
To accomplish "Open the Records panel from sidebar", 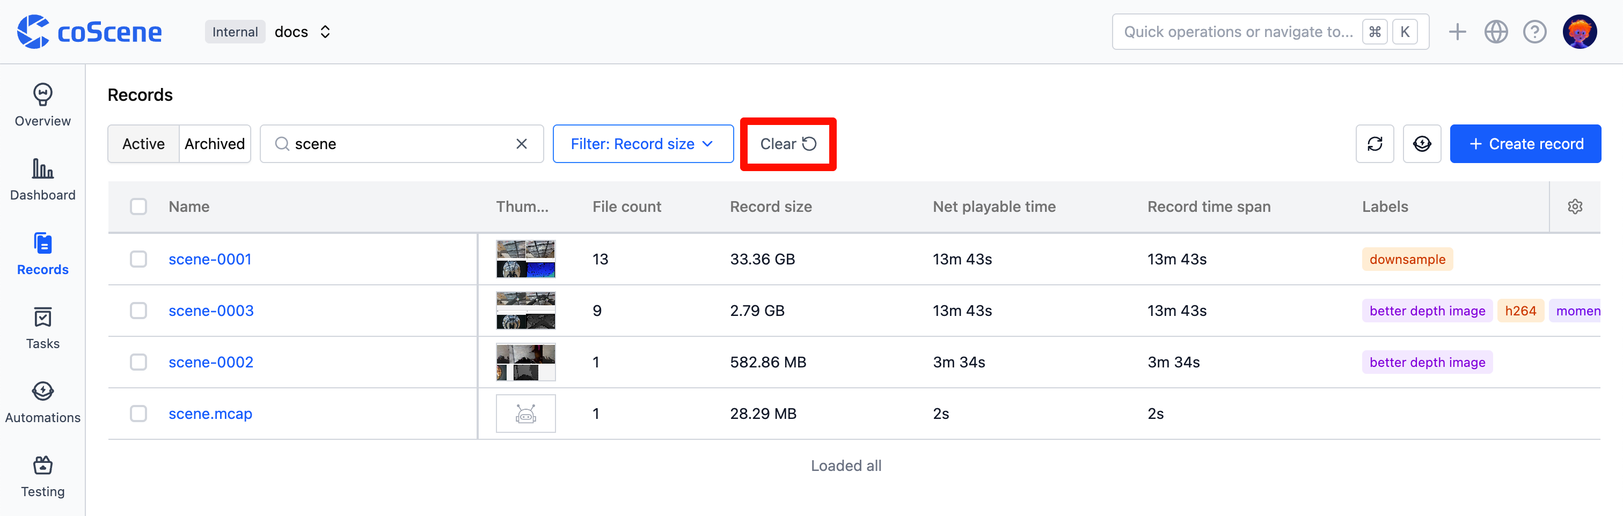I will [42, 253].
